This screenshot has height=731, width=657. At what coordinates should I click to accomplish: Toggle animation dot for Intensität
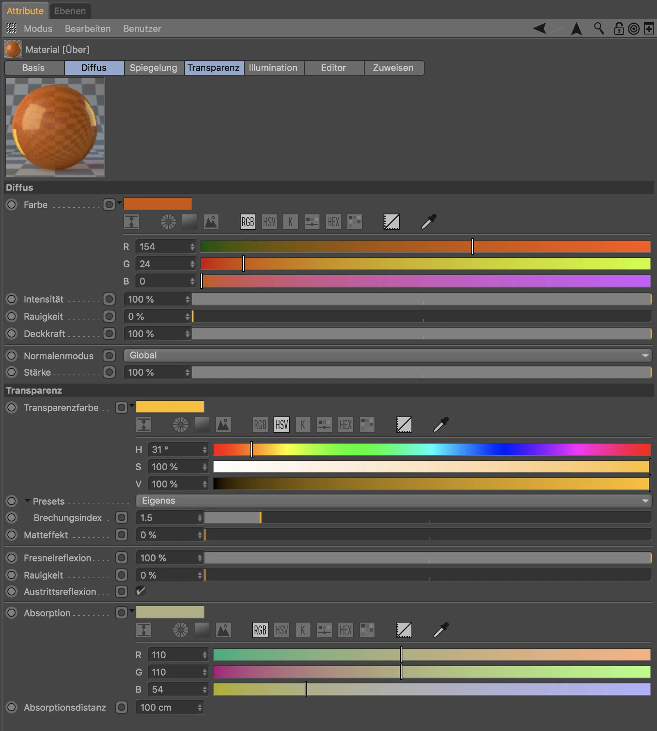11,299
